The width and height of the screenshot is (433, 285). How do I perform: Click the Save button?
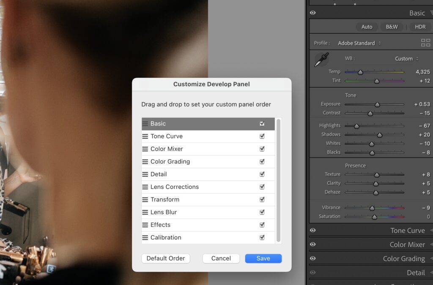tap(263, 258)
